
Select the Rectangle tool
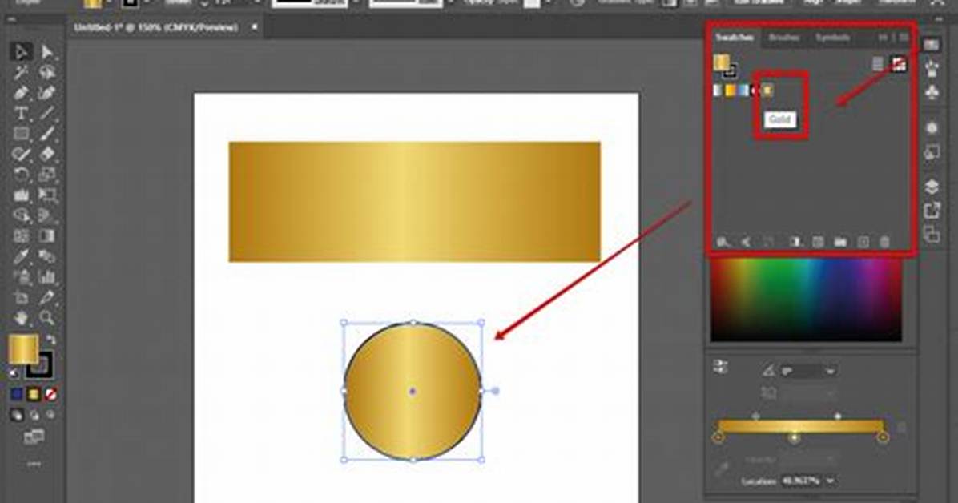[x=22, y=133]
